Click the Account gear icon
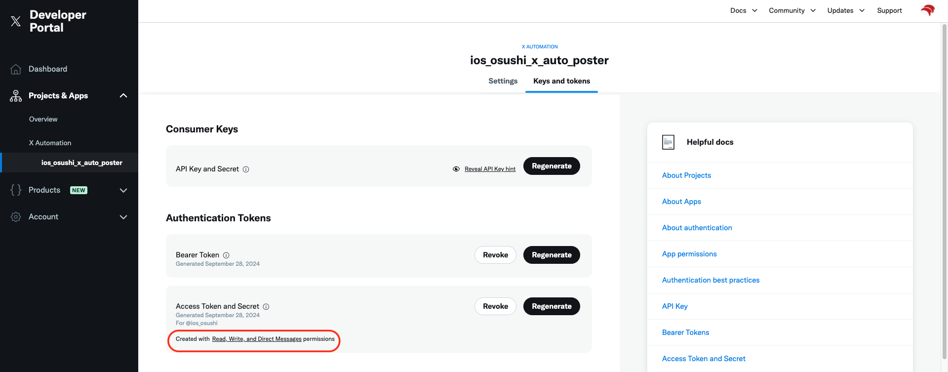948x372 pixels. (x=16, y=217)
